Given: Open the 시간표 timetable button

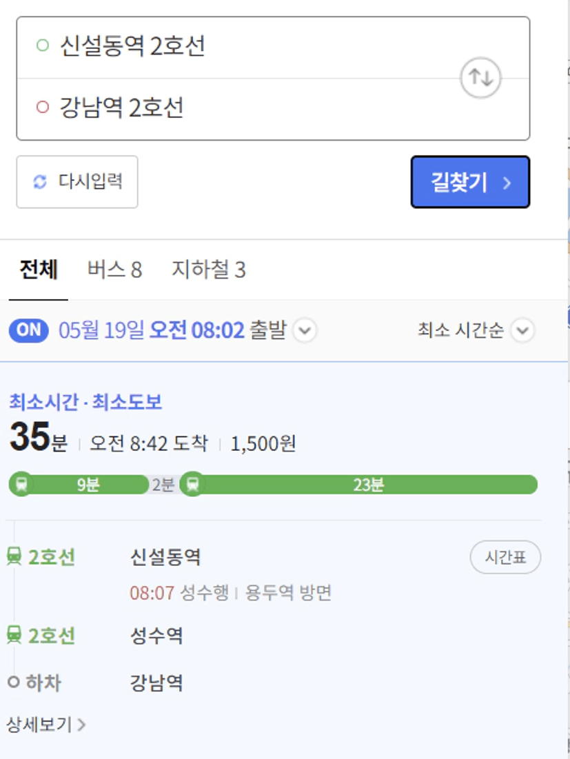Looking at the screenshot, I should point(505,558).
